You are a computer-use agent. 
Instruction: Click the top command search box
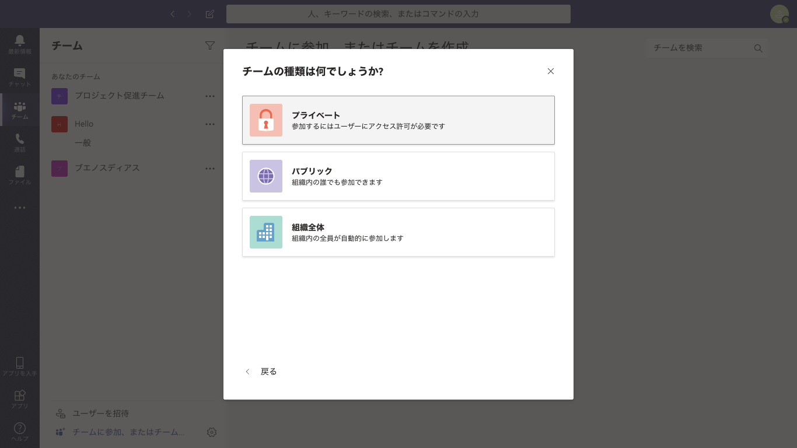(398, 14)
